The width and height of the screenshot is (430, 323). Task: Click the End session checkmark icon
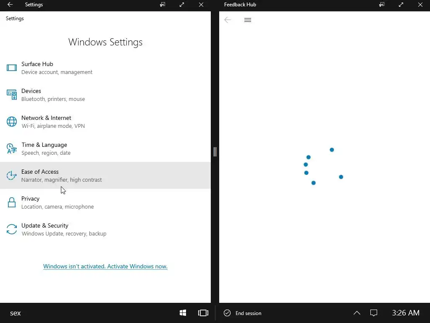(x=227, y=313)
